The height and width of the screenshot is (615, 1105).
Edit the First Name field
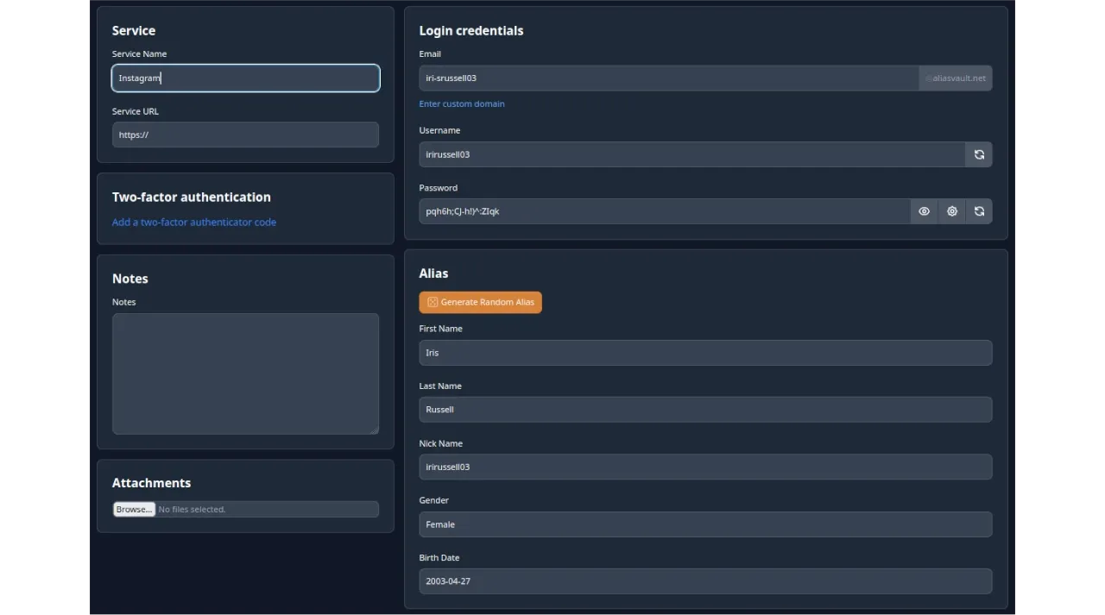click(705, 353)
